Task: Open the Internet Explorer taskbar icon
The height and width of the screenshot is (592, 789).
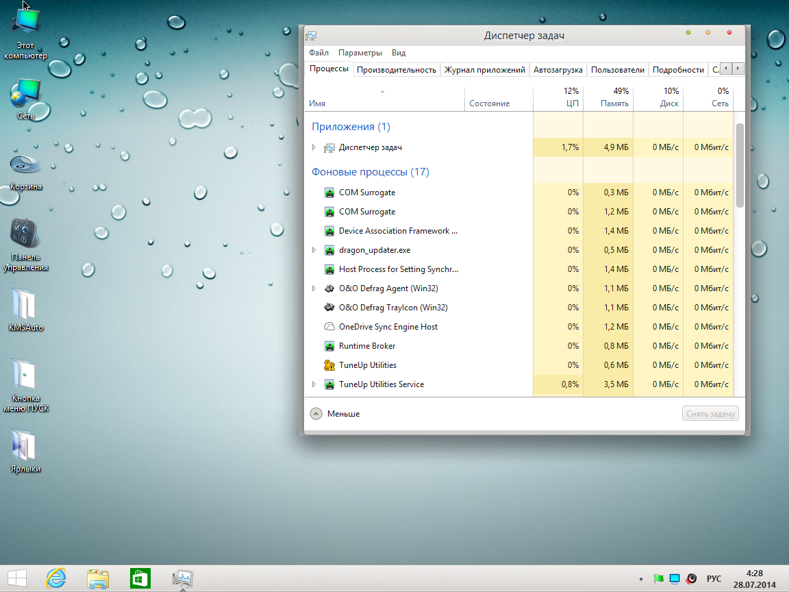Action: point(56,579)
